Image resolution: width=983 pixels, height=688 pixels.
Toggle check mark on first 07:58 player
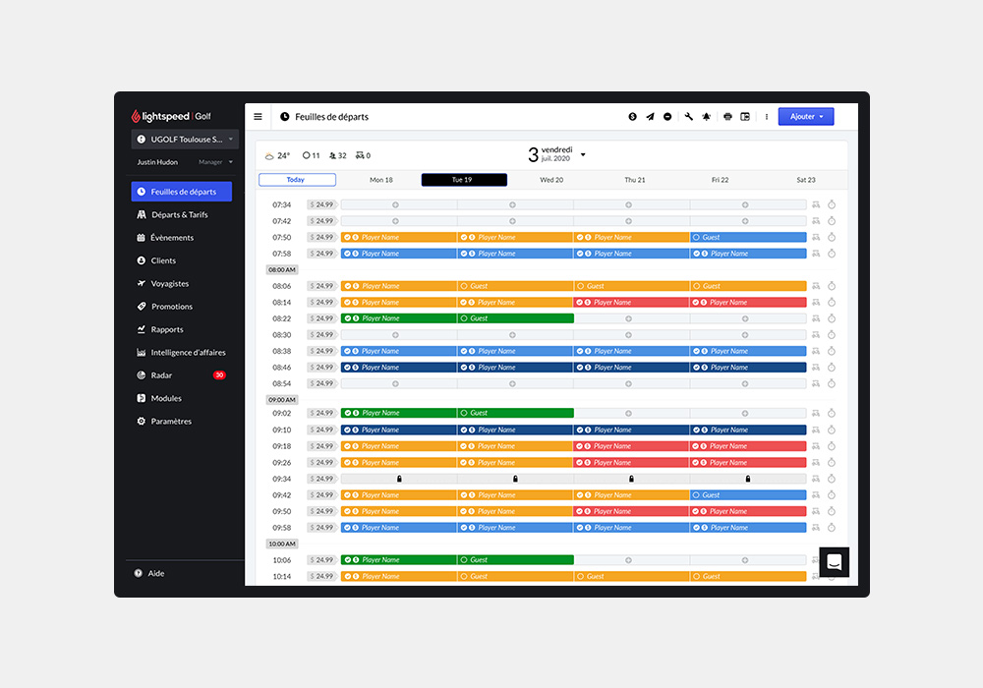tap(346, 254)
